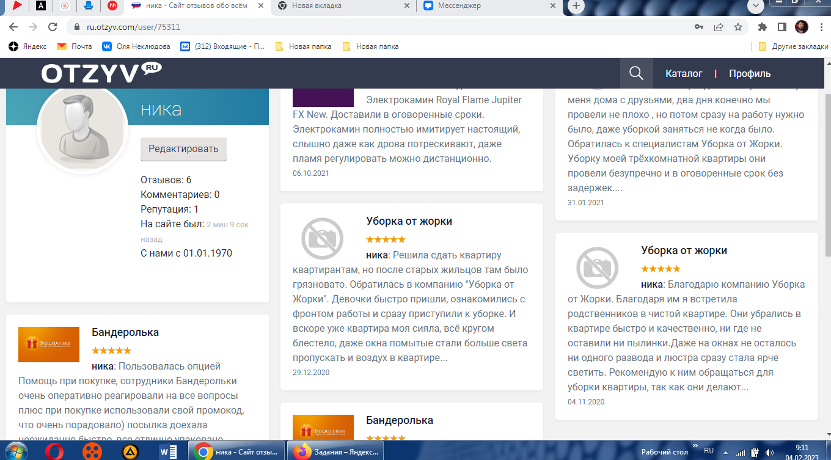
Task: Click the 'Рабочий стол' taskbar toolbar
Action: 664,452
